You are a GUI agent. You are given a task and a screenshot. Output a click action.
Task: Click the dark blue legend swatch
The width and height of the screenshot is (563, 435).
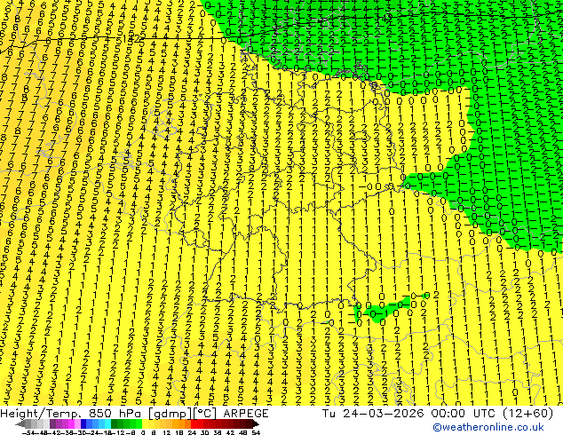(83, 424)
